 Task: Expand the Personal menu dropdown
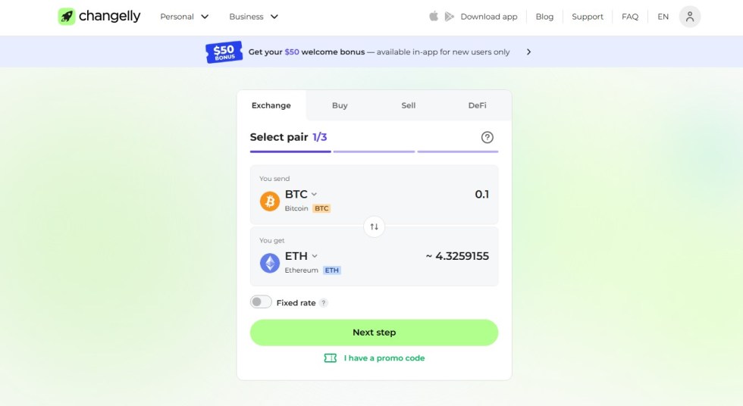[184, 17]
